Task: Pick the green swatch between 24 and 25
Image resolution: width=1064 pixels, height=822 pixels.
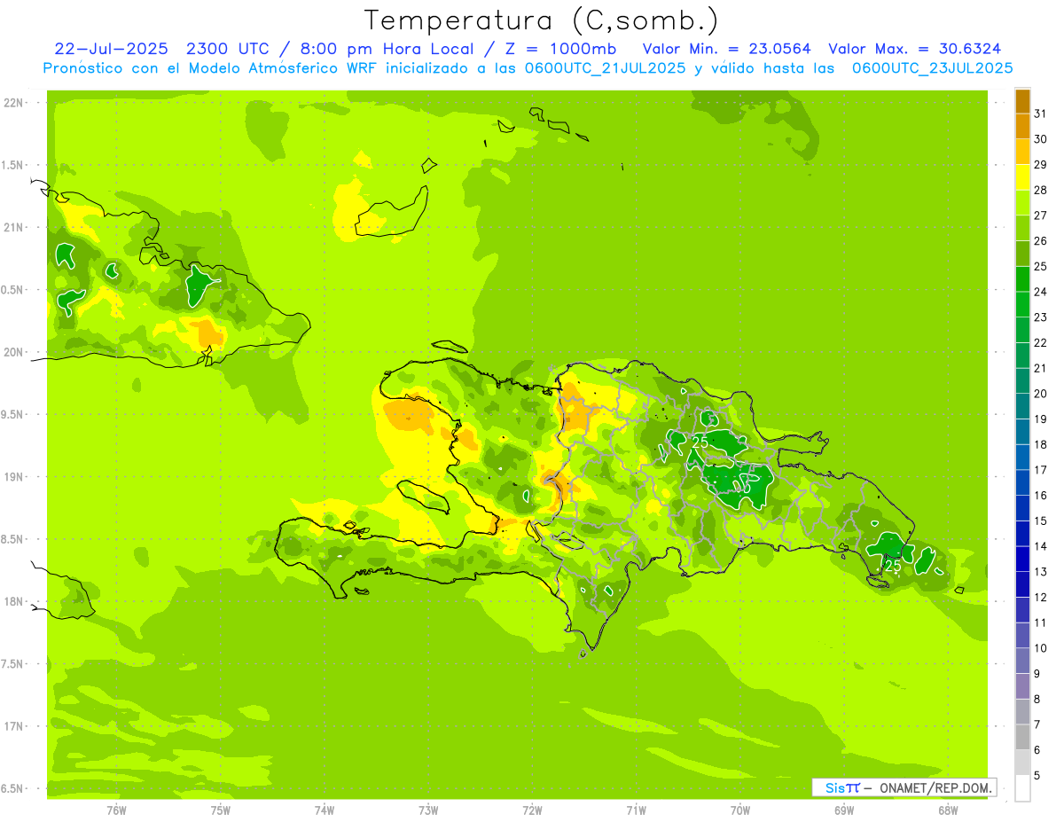Action: pos(1022,279)
